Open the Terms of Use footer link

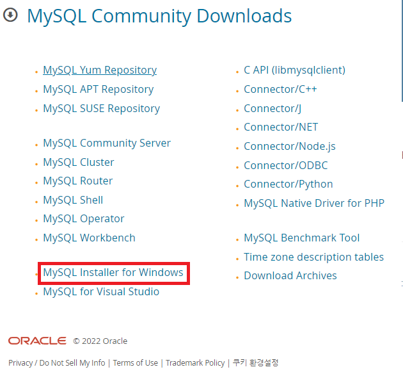click(x=136, y=362)
